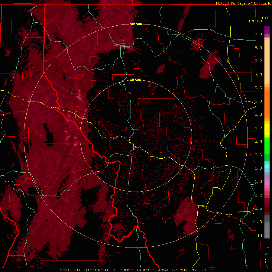Click the 4.2 legend value
The height and width of the screenshot is (272, 272).
pos(258,128)
